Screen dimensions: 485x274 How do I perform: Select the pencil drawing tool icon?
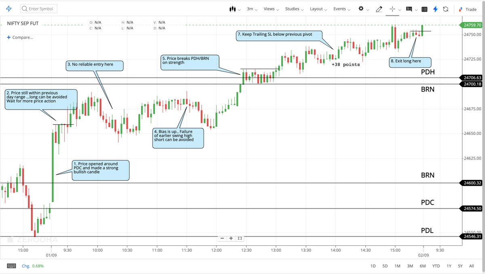click(379, 9)
